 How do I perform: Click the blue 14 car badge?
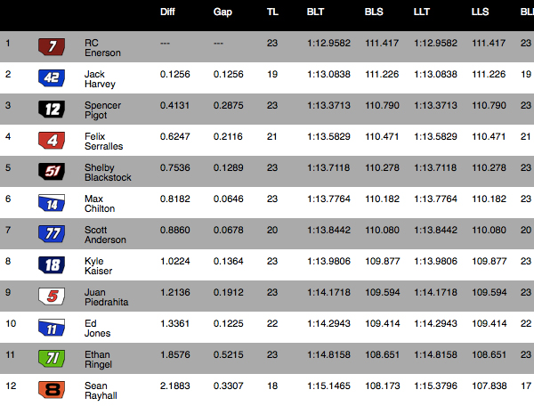pos(52,203)
